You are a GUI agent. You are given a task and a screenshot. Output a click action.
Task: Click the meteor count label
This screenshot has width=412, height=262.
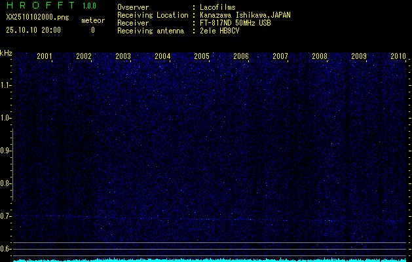coord(92,20)
